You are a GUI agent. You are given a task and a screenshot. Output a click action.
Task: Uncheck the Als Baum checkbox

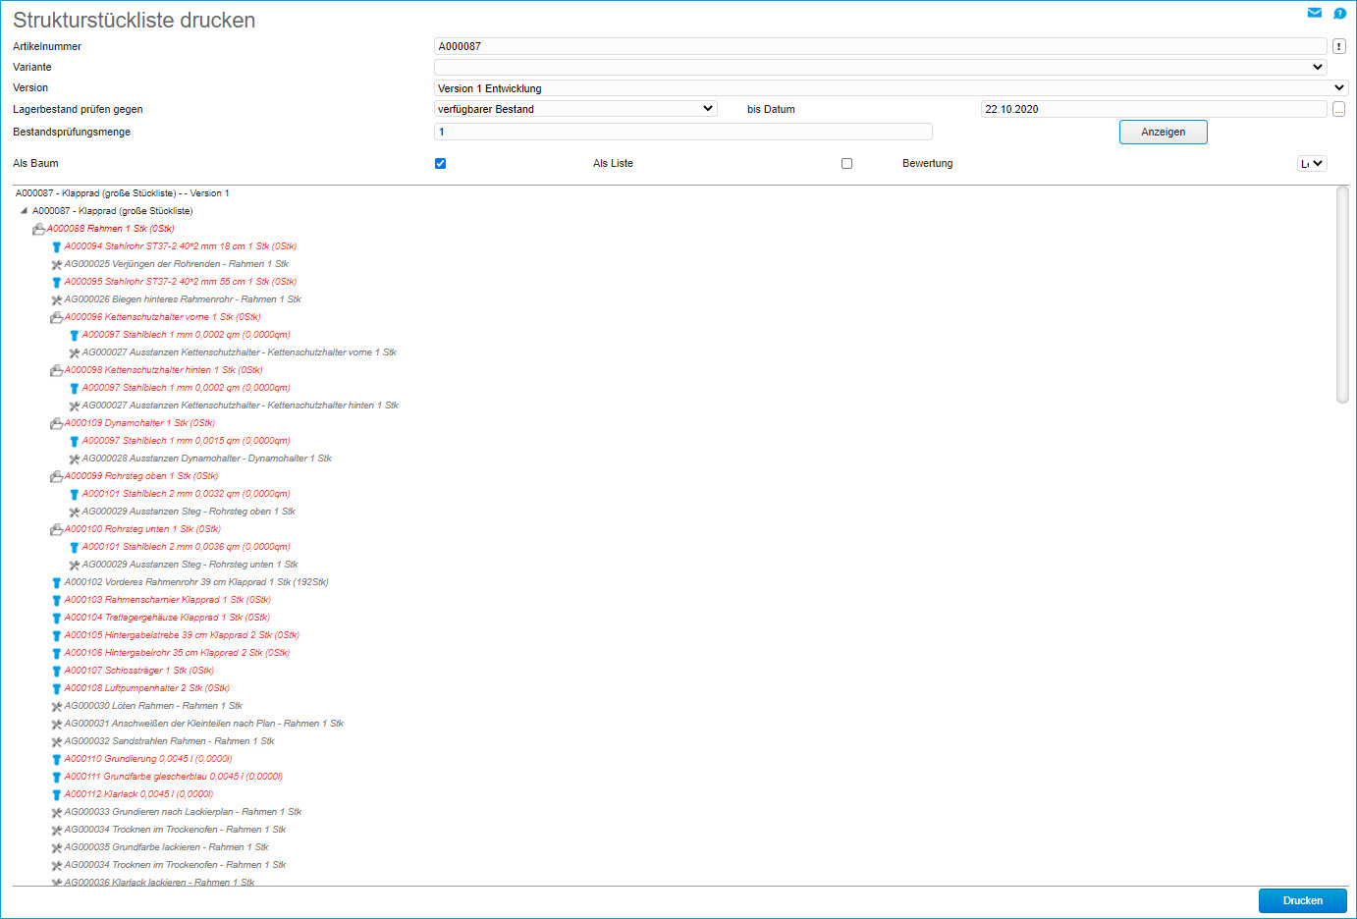(x=440, y=164)
